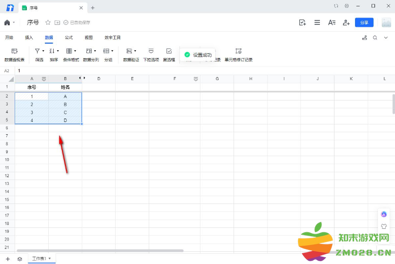Switch to the 公式 ribbon tab
This screenshot has width=395, height=264.
(69, 38)
